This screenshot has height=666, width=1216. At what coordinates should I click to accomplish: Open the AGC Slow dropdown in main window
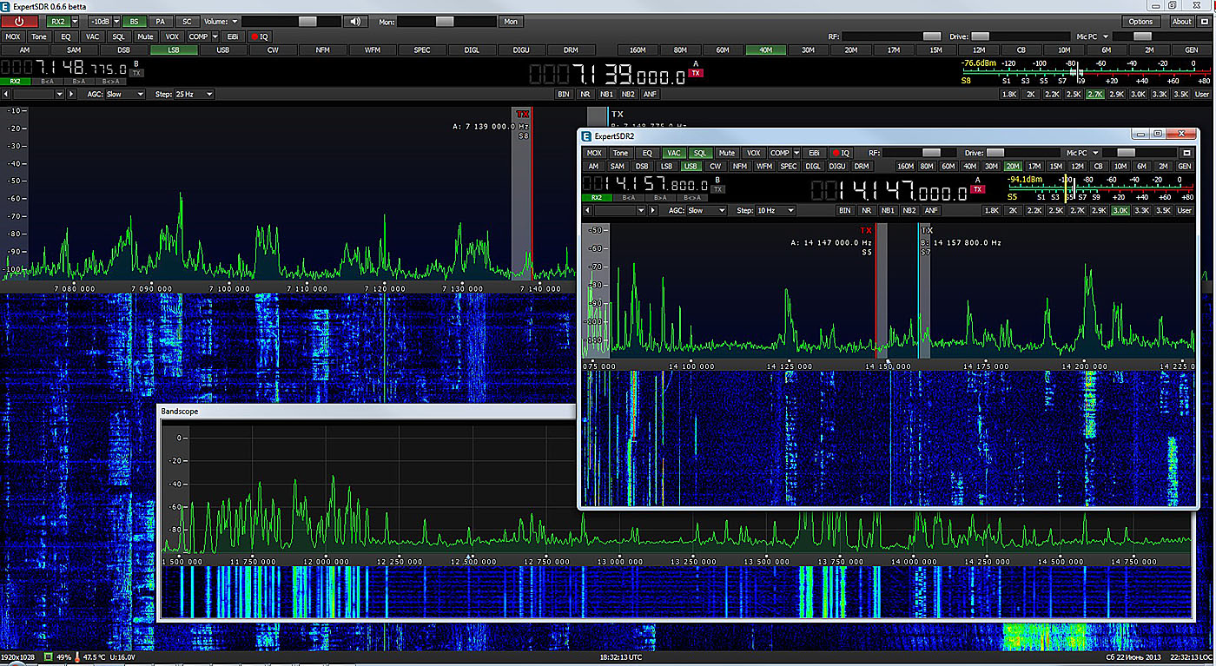coord(124,94)
